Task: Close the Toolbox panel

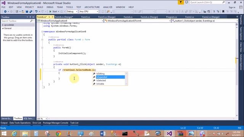Action: coord(33,17)
